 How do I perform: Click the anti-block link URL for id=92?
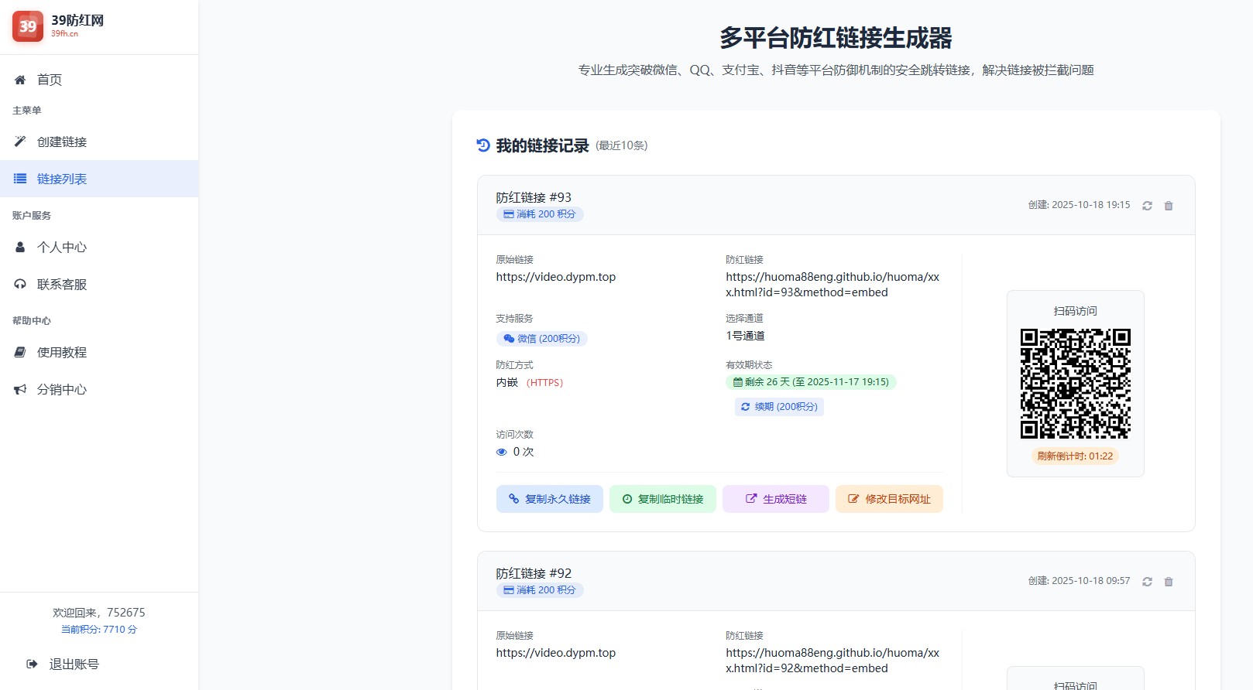pyautogui.click(x=832, y=661)
